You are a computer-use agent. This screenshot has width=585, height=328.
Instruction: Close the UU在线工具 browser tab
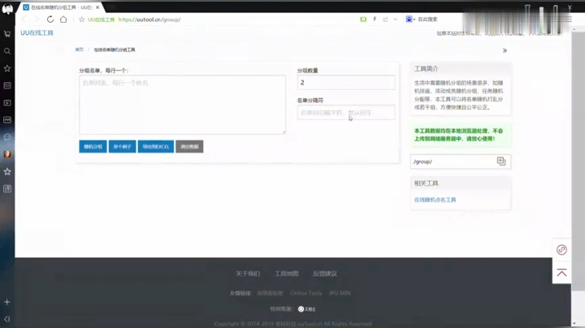97,7
